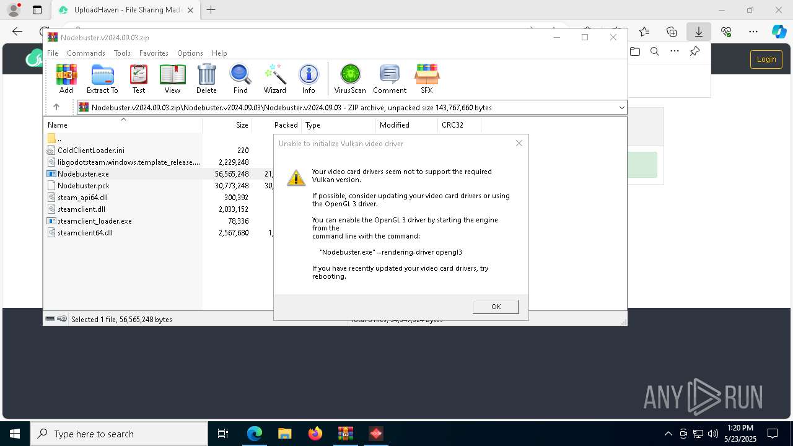This screenshot has width=793, height=446.
Task: Launch the Wizard tool
Action: [275, 79]
